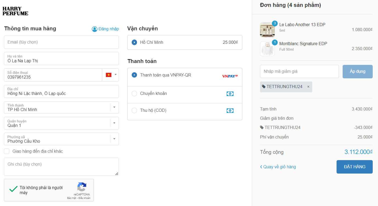Click the 2.350.000₫ price

(362, 49)
